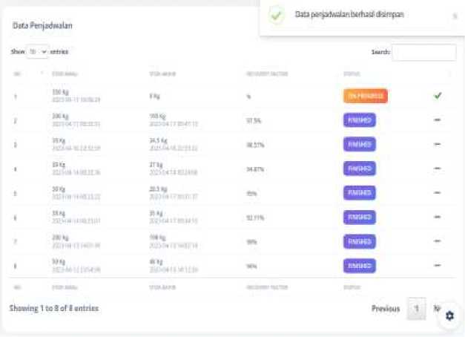Sort by Status column header
The height and width of the screenshot is (337, 465).
click(x=352, y=73)
